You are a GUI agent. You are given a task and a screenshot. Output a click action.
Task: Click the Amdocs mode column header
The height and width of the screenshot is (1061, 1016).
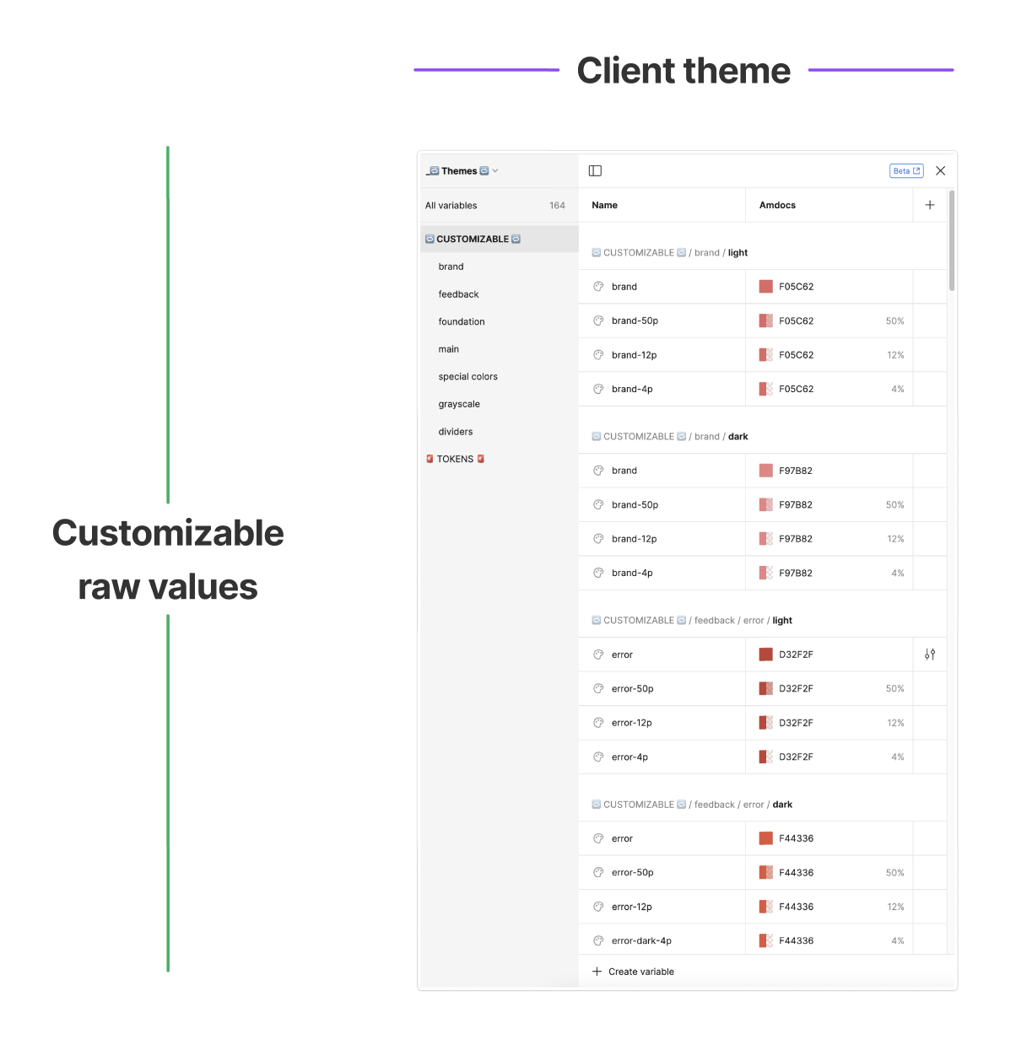coord(777,206)
